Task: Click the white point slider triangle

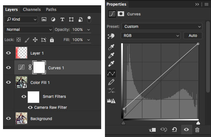Action: coord(198,123)
